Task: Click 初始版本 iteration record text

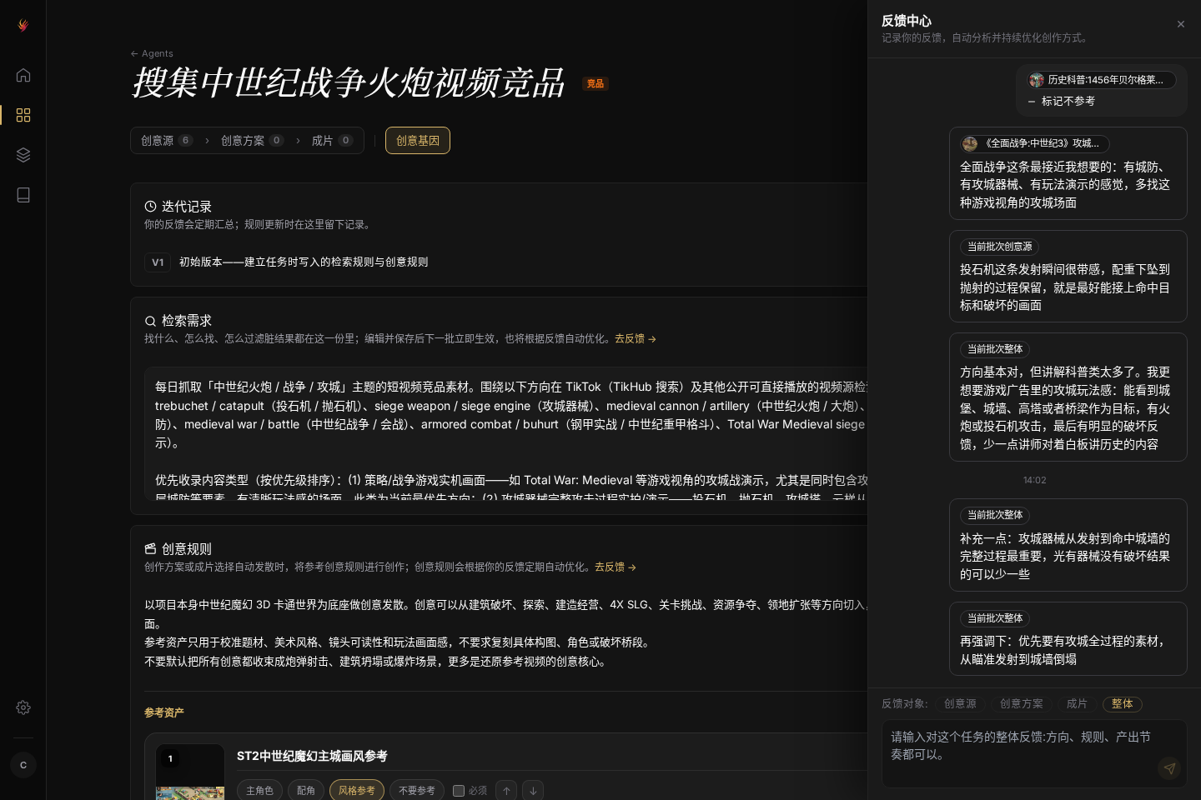Action: pyautogui.click(x=304, y=262)
